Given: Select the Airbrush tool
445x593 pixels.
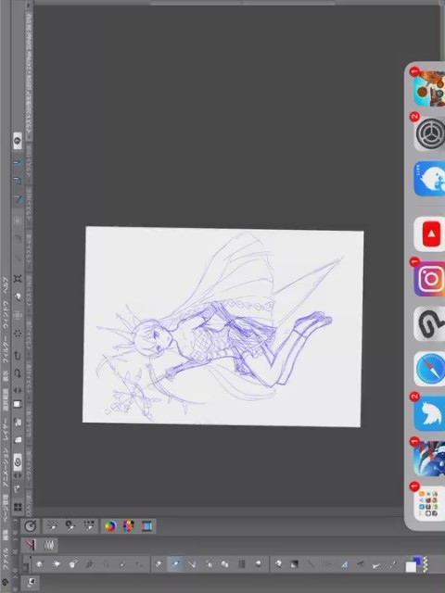Looking at the screenshot, I should pos(209,564).
